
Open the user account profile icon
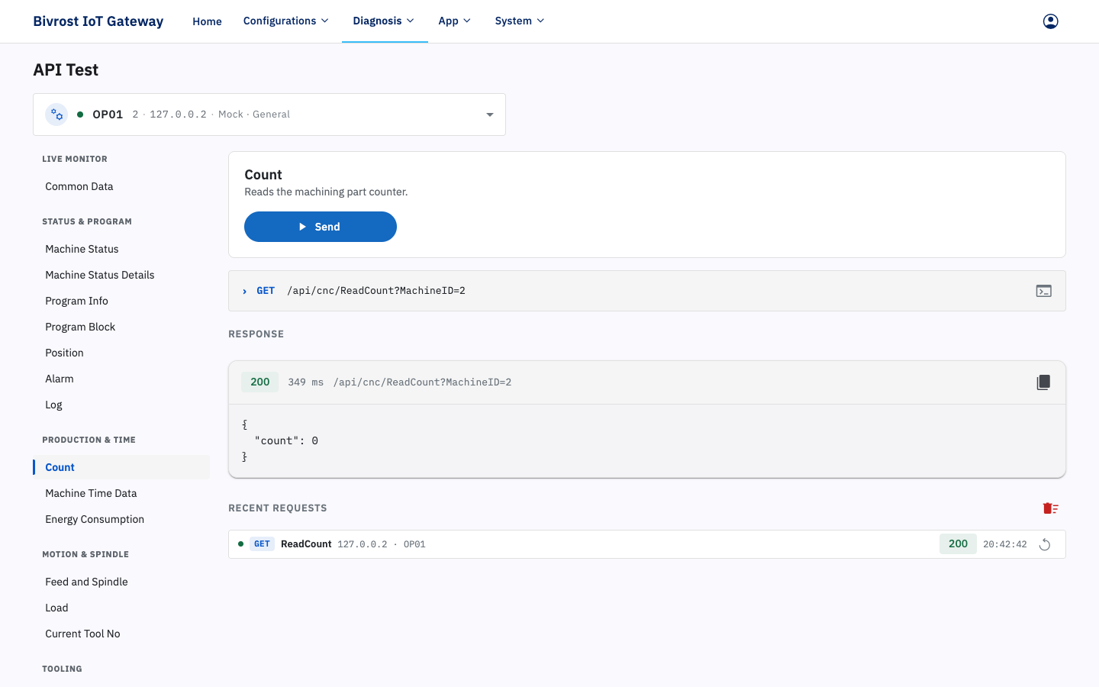(x=1051, y=21)
